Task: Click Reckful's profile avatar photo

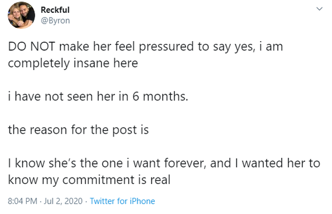Action: [21, 16]
